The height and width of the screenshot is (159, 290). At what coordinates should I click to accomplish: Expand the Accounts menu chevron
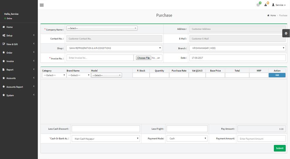[34, 78]
